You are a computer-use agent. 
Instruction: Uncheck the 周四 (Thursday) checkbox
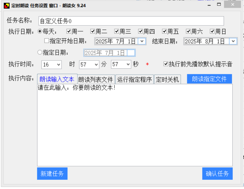tap(141, 32)
